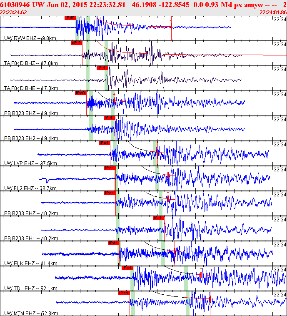Image resolution: width=287 pixels, height=316 pixels.
Task: Select the 'UW ELK EHZ -- 41.4km' label
Action: click(x=30, y=263)
